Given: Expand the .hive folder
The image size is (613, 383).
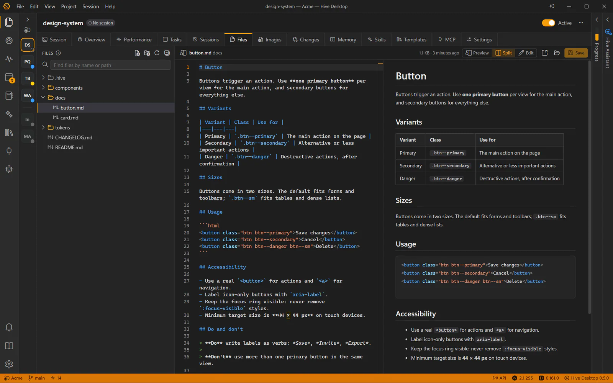Looking at the screenshot, I should click(43, 78).
